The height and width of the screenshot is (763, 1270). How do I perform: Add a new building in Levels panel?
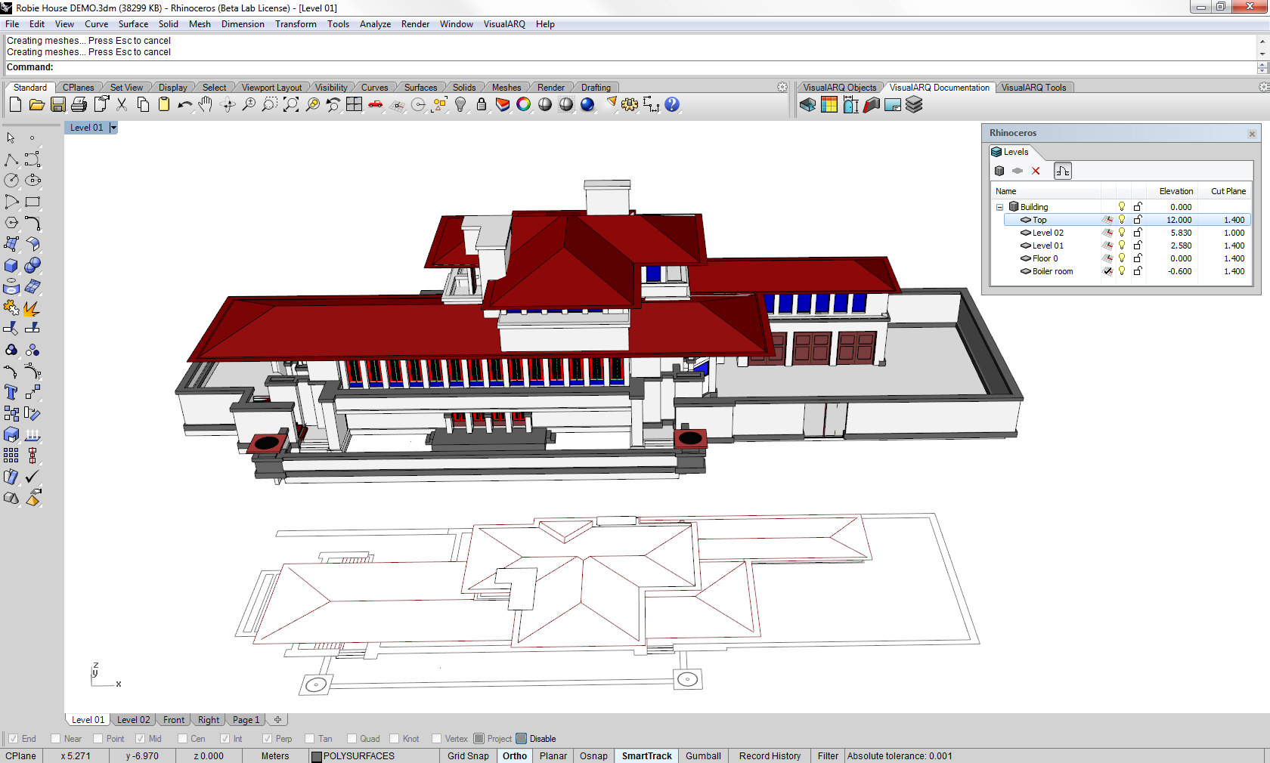[999, 171]
